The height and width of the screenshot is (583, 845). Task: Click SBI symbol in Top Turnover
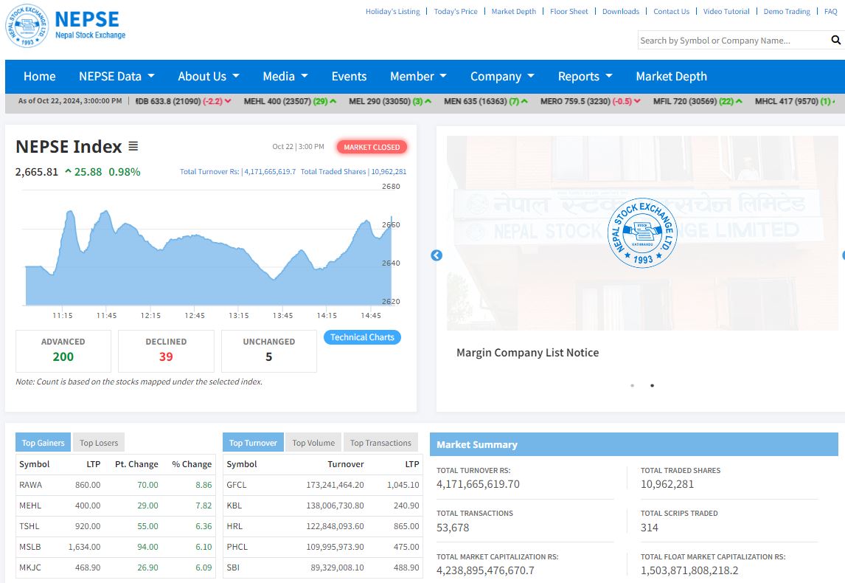(233, 568)
